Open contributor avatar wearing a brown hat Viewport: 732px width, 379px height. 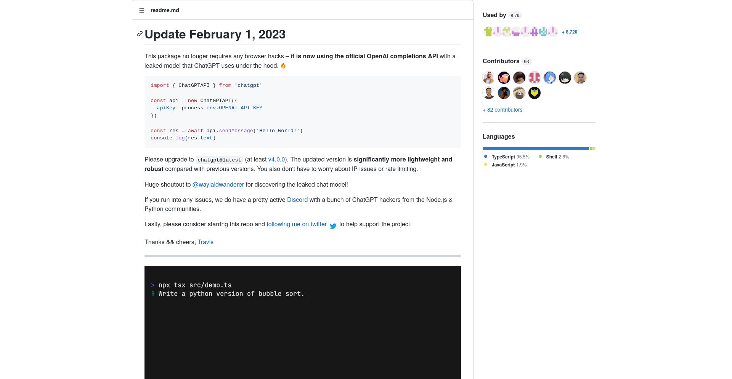click(x=519, y=78)
